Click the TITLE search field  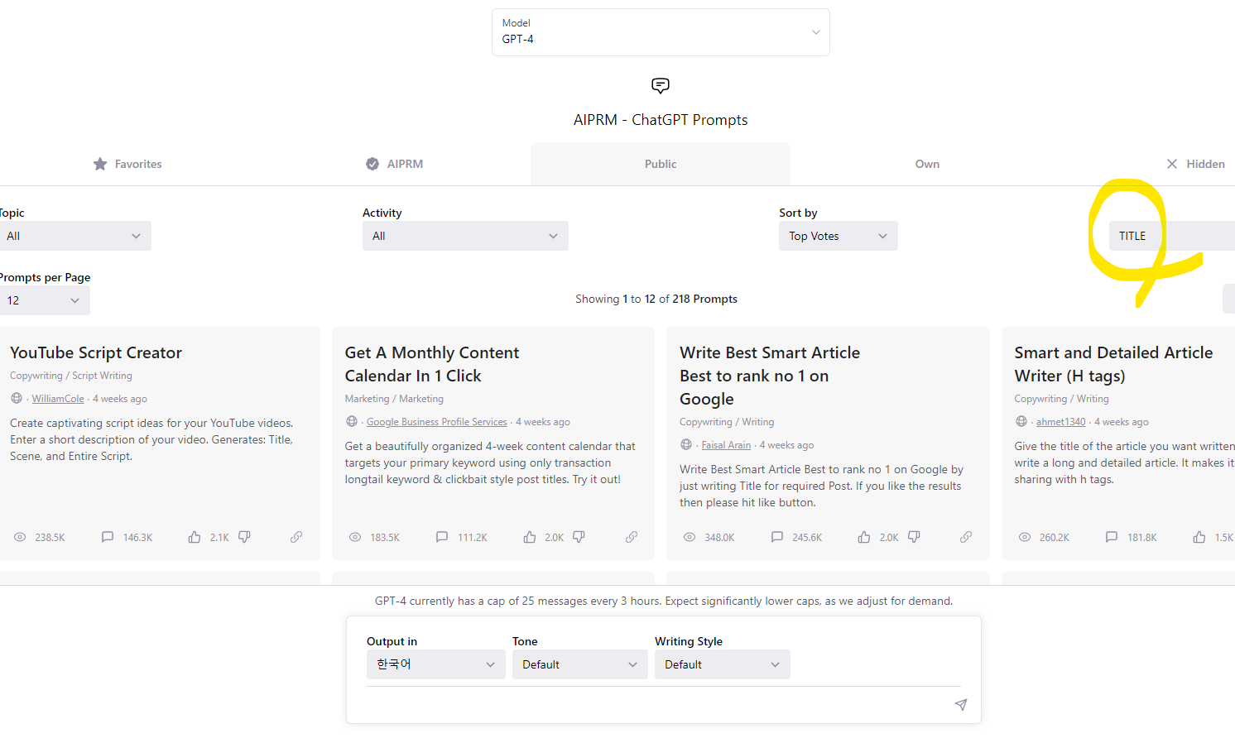click(x=1172, y=236)
